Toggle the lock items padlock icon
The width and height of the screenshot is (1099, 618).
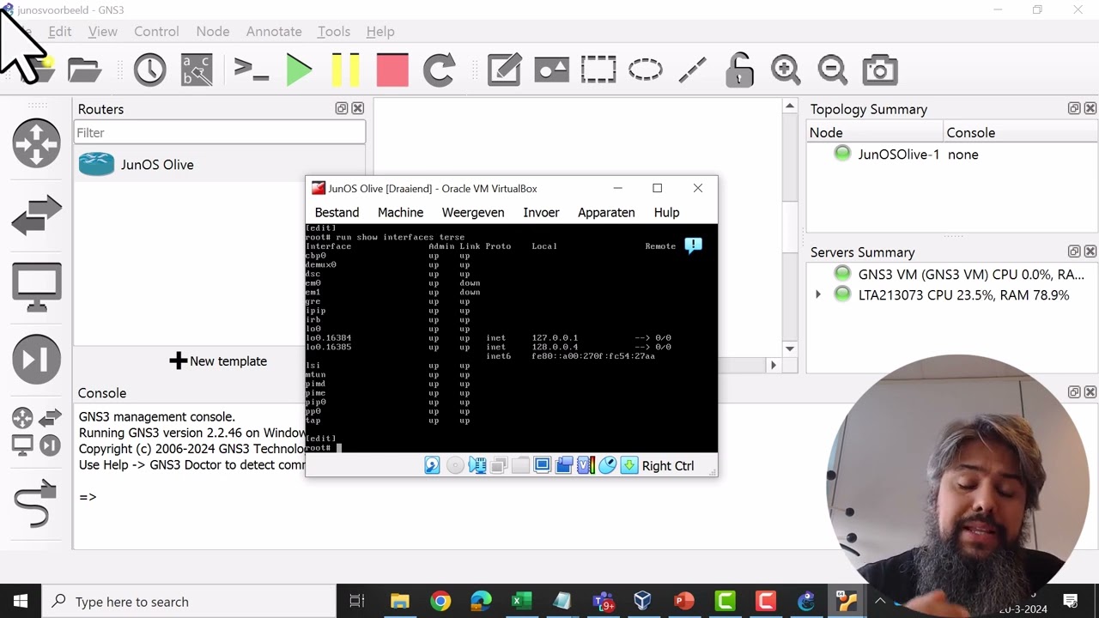(x=739, y=70)
